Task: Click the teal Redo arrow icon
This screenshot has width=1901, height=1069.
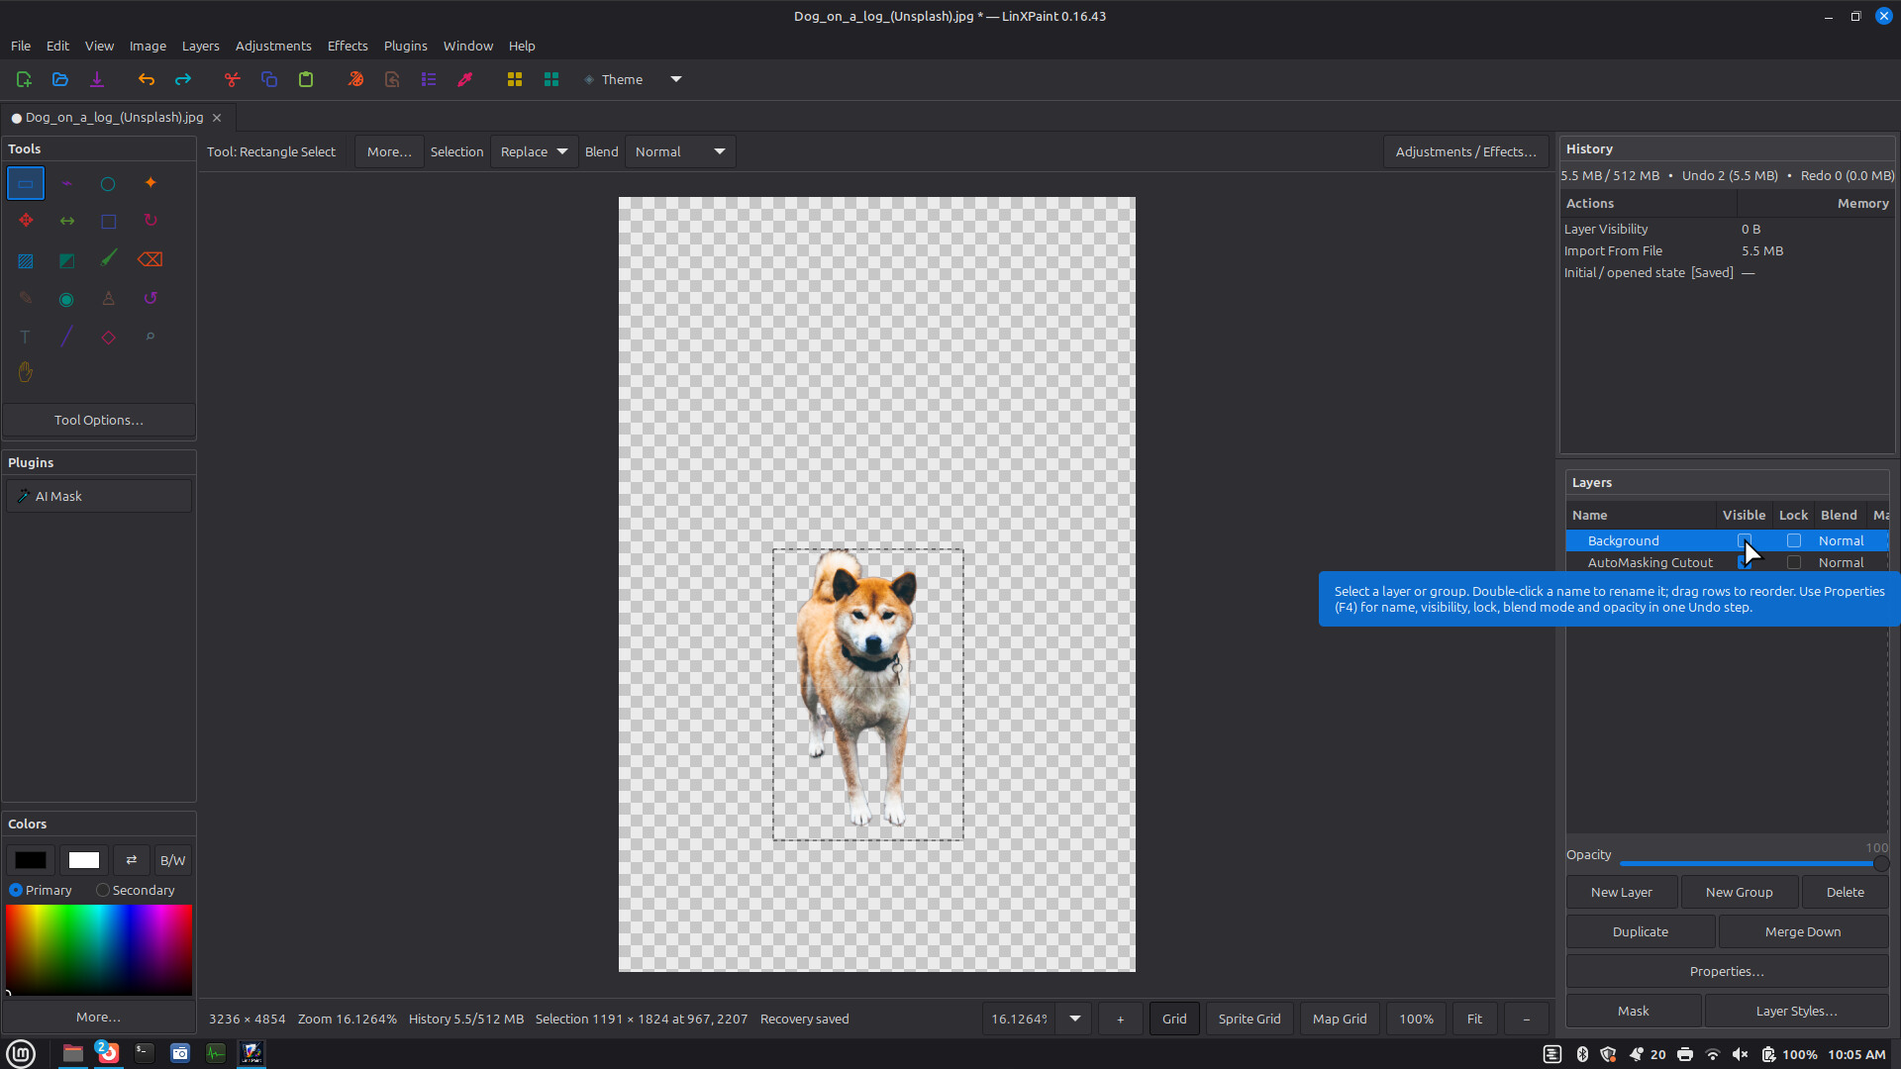Action: pyautogui.click(x=183, y=79)
